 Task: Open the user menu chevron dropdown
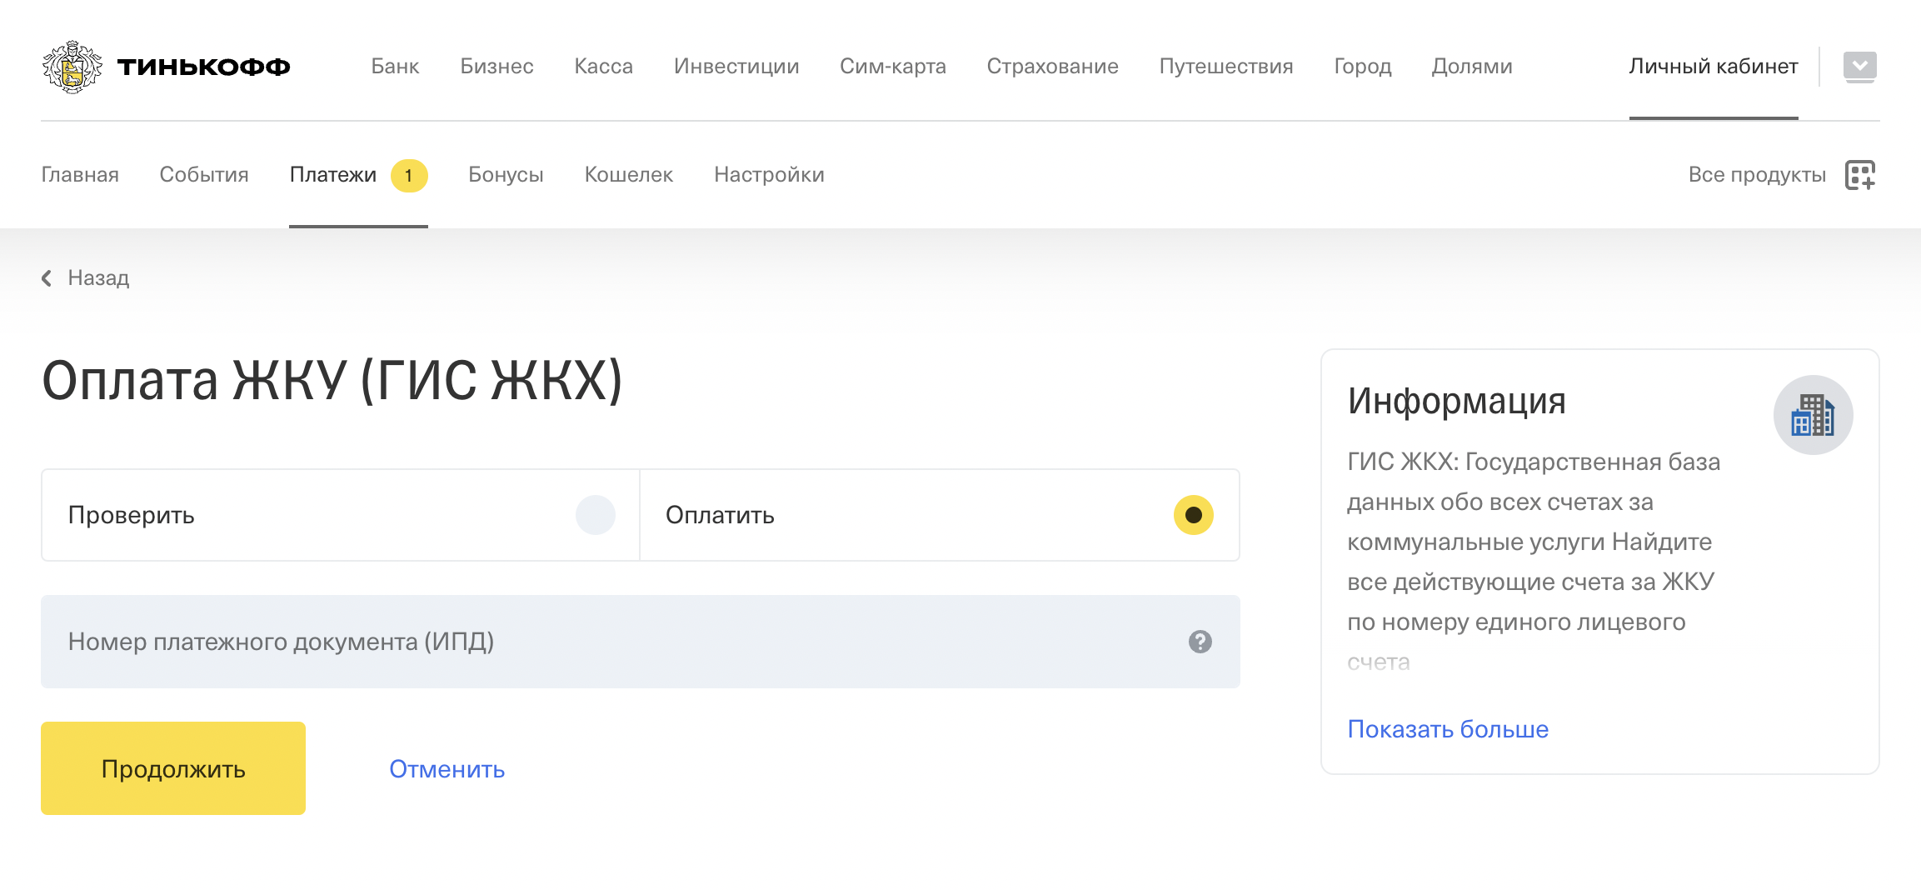(1859, 67)
